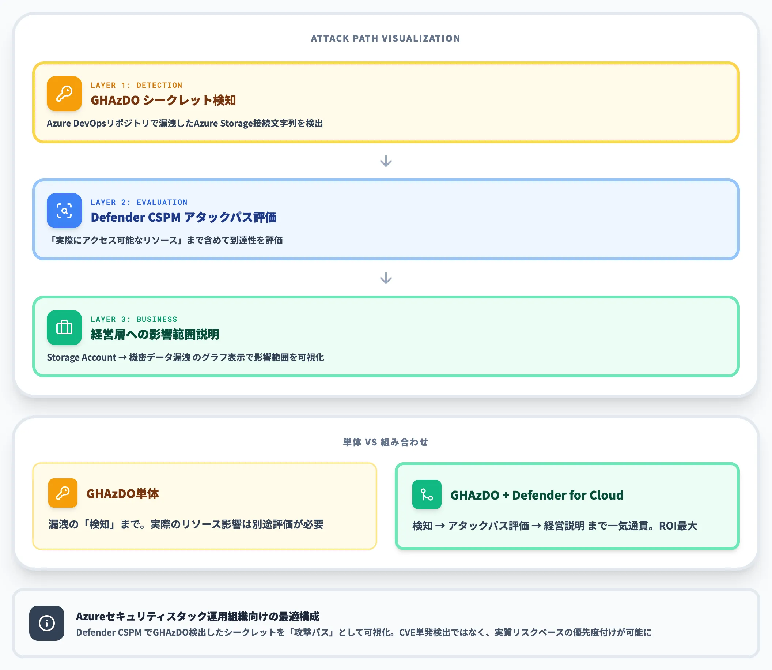
Task: Click the green briefcase icon in Layer 3
Action: [64, 328]
